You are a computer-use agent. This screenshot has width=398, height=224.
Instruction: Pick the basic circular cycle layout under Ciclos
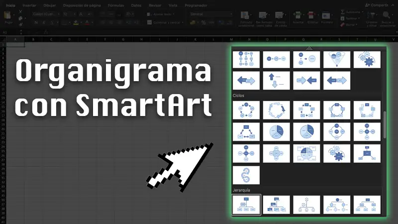[246, 110]
